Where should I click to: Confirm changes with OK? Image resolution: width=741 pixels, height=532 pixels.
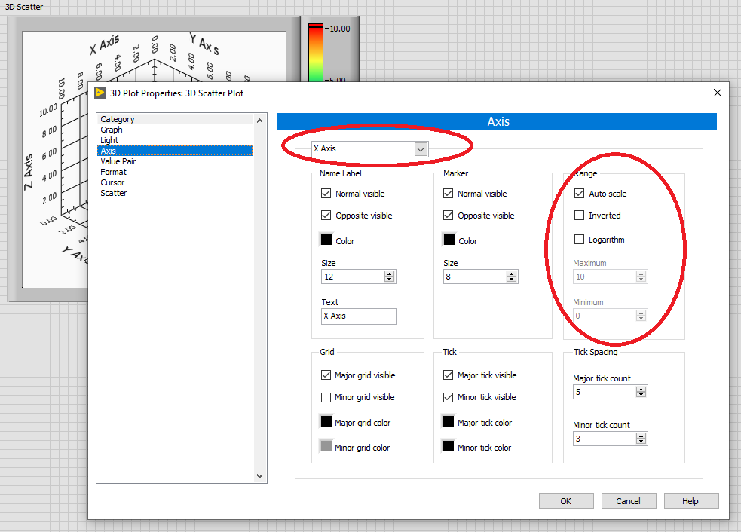[x=566, y=500]
